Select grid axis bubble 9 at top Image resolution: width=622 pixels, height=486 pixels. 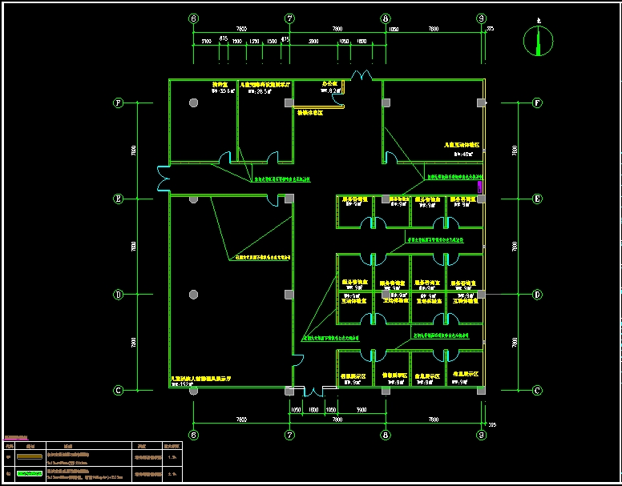(481, 18)
